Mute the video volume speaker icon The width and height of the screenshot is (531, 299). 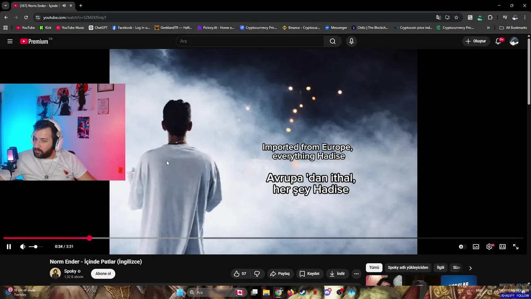click(22, 247)
